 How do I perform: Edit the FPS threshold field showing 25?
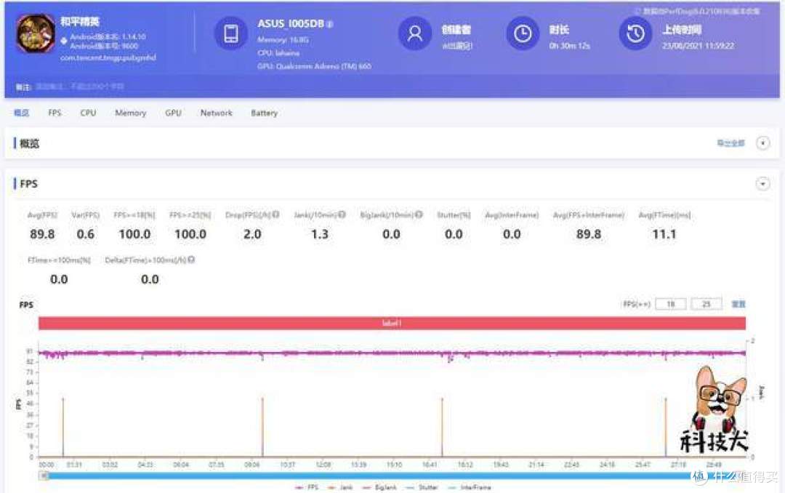click(x=706, y=304)
